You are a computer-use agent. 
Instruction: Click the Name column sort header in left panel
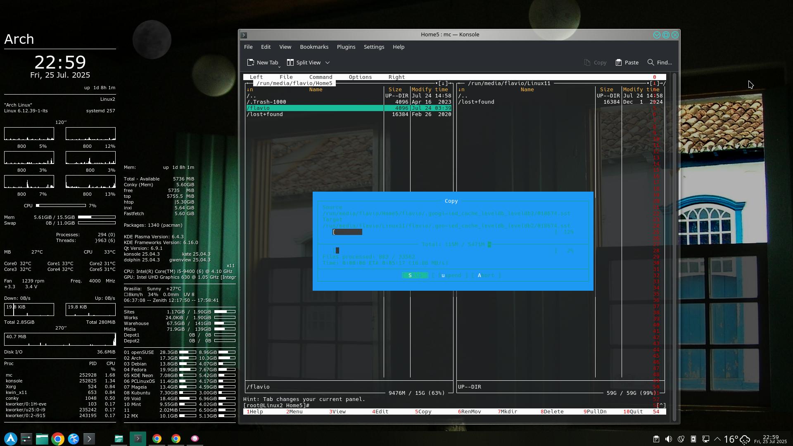point(316,89)
